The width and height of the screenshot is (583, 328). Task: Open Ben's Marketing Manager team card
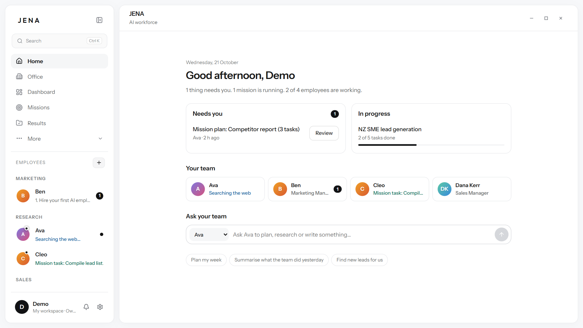coord(307,189)
